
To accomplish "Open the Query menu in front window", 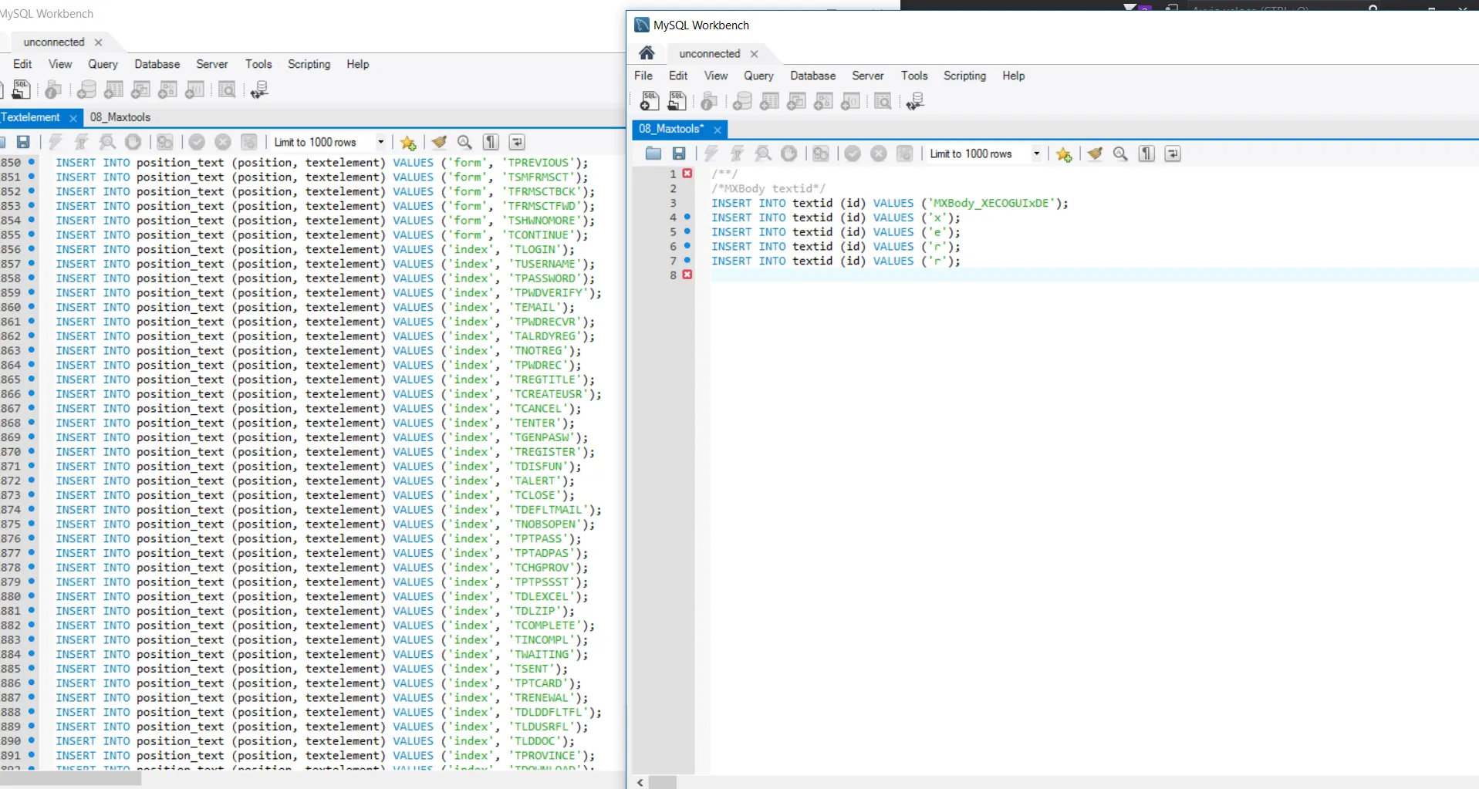I will (x=758, y=76).
